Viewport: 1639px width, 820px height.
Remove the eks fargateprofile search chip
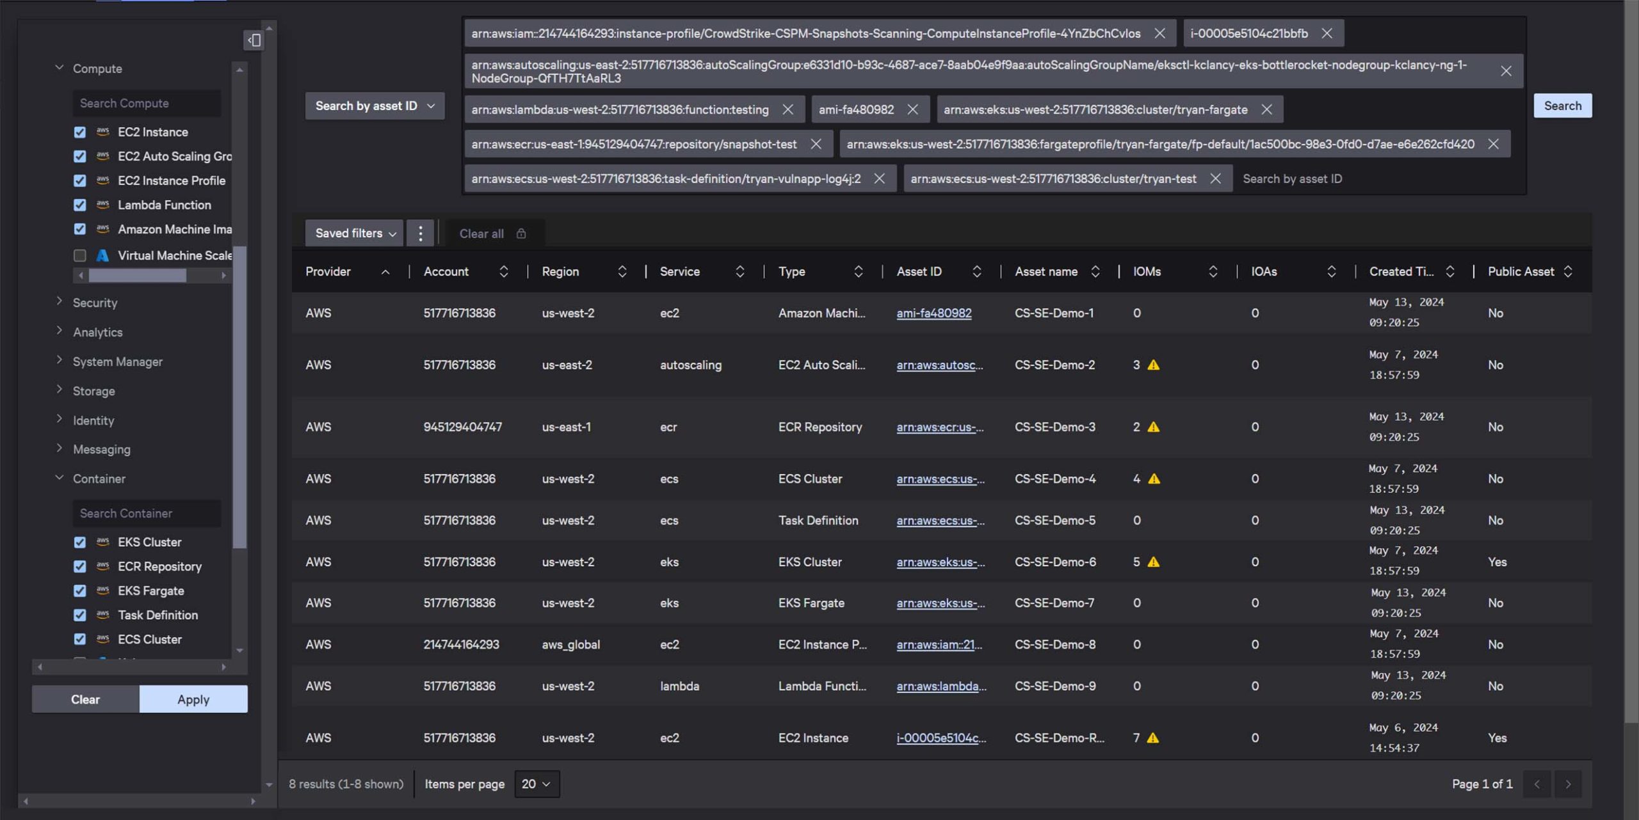pos(1493,144)
